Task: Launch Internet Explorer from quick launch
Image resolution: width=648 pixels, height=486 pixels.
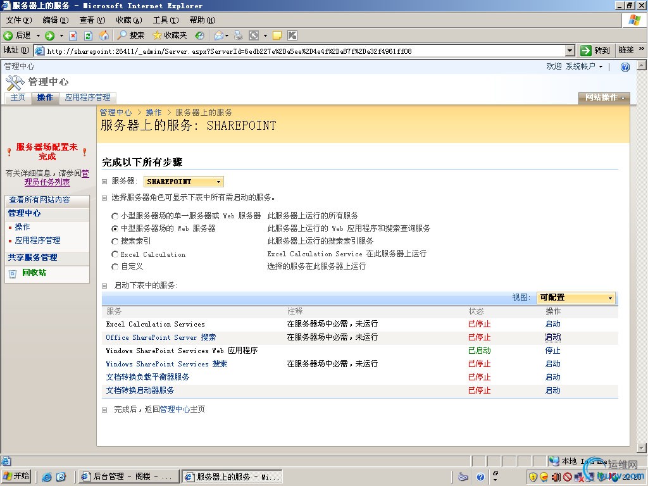Action: coord(47,477)
